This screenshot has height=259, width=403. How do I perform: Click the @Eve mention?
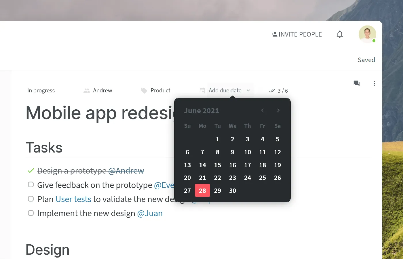tap(164, 185)
